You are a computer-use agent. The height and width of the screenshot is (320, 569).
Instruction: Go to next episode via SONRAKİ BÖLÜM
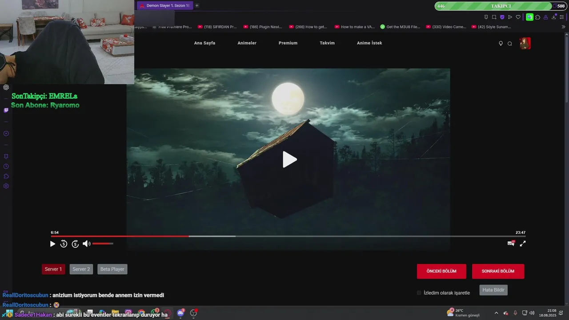pyautogui.click(x=498, y=271)
